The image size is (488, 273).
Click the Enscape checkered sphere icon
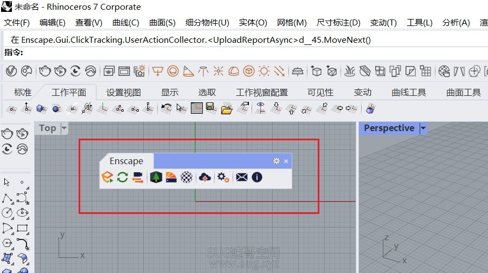point(187,177)
